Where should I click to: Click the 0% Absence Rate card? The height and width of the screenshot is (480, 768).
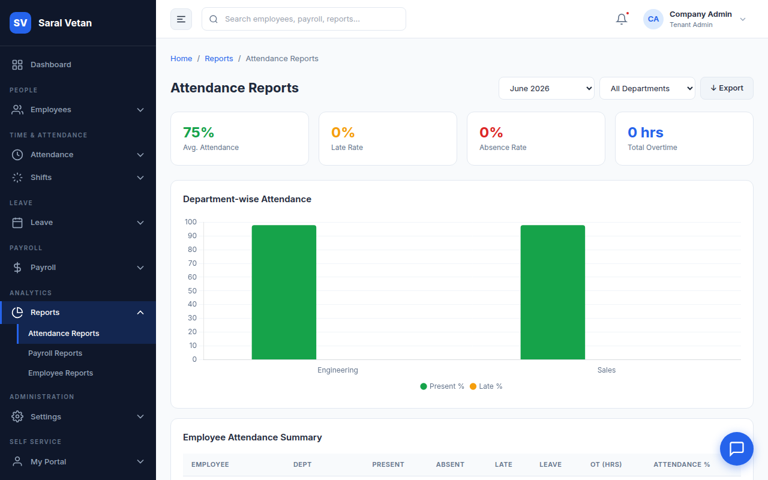[x=536, y=139]
